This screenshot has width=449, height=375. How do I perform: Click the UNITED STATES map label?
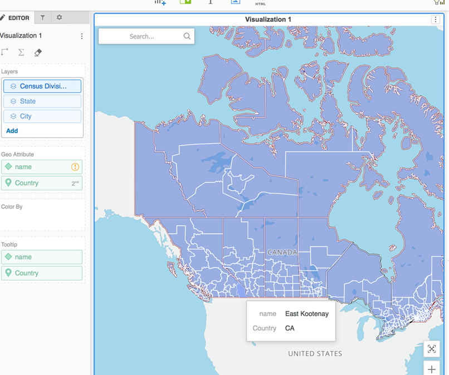(x=315, y=353)
